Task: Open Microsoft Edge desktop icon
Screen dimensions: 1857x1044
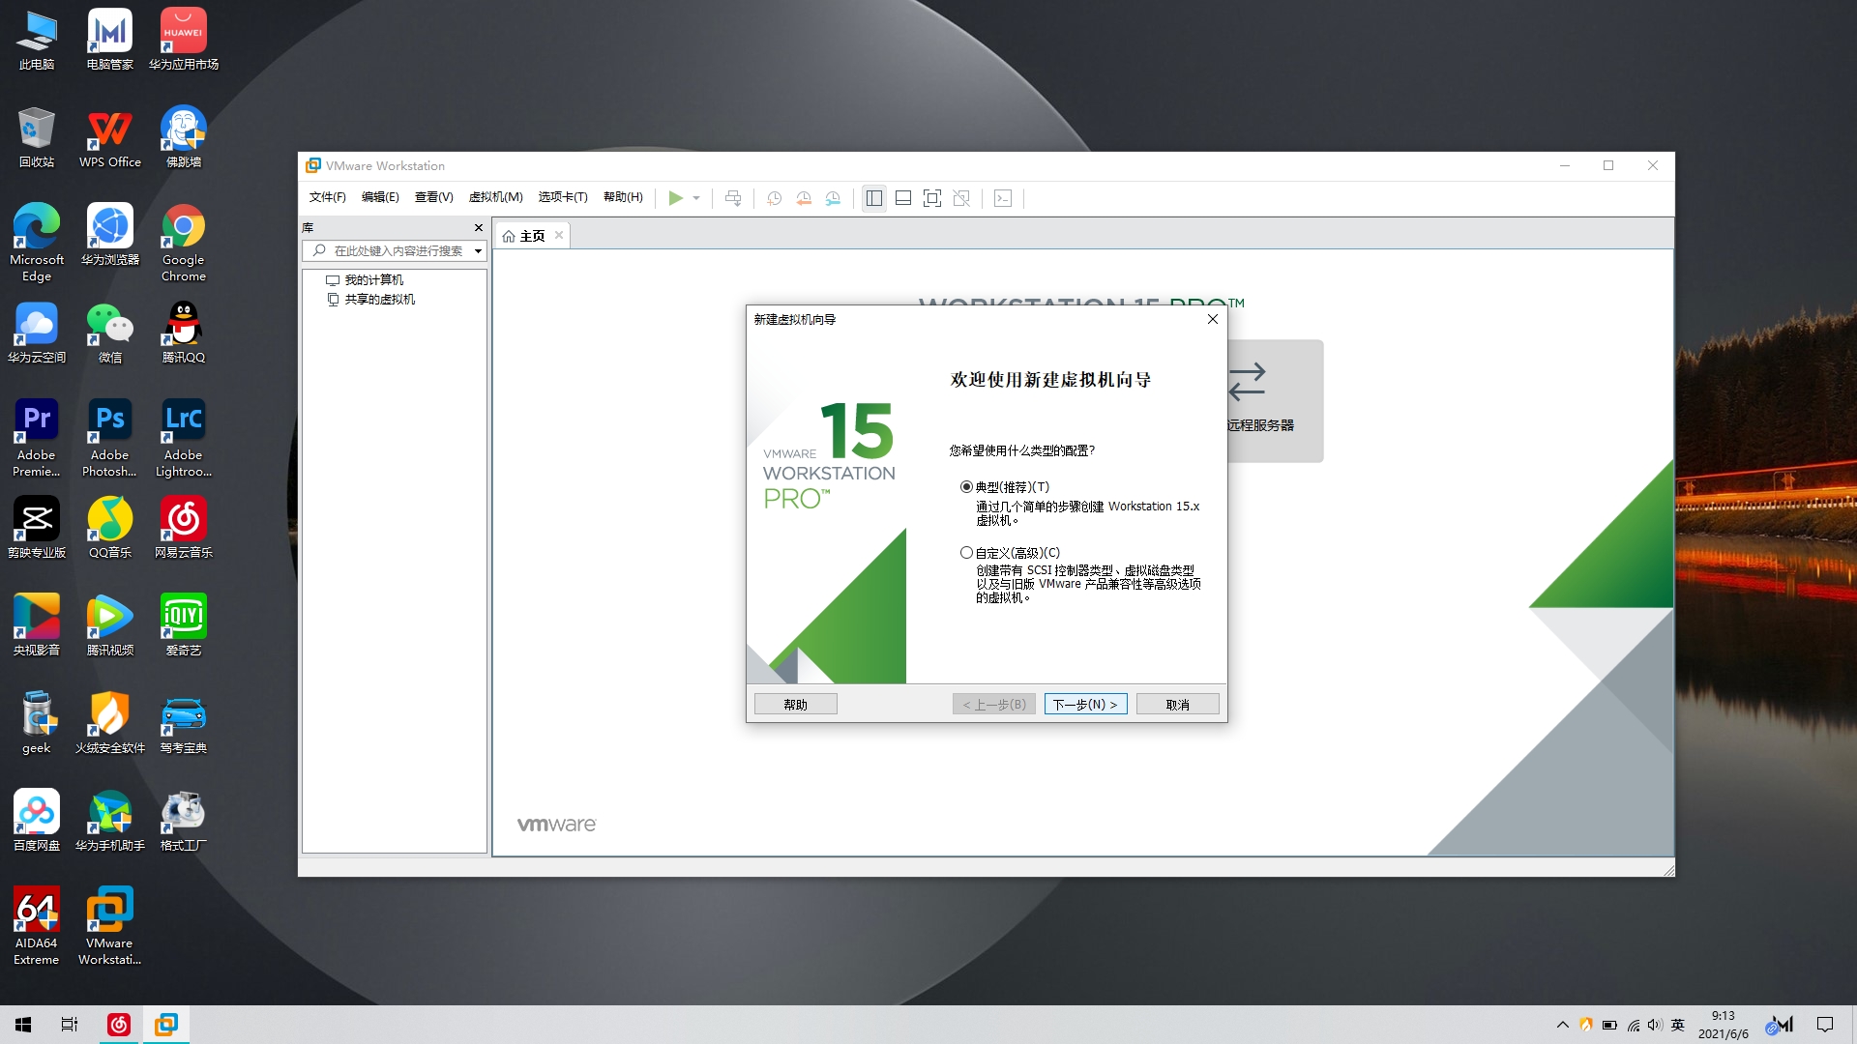Action: (x=37, y=243)
